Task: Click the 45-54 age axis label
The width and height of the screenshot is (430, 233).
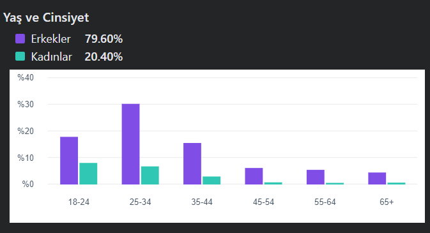Action: (x=263, y=202)
